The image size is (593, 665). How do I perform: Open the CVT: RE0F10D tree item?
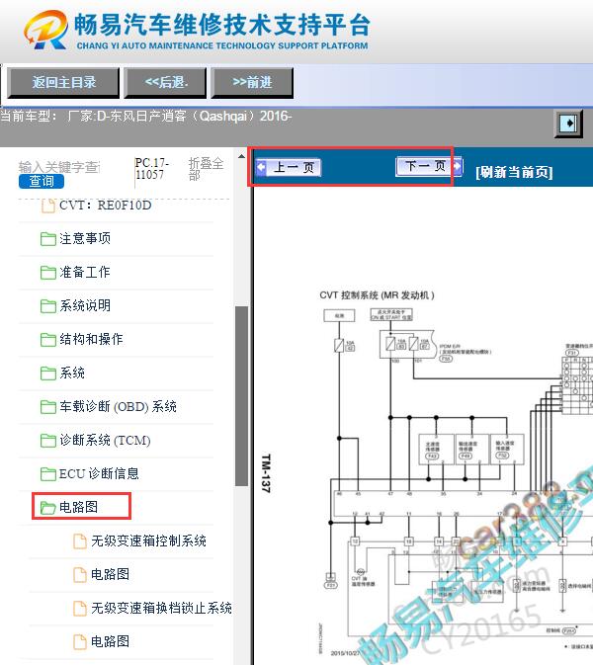pos(105,206)
